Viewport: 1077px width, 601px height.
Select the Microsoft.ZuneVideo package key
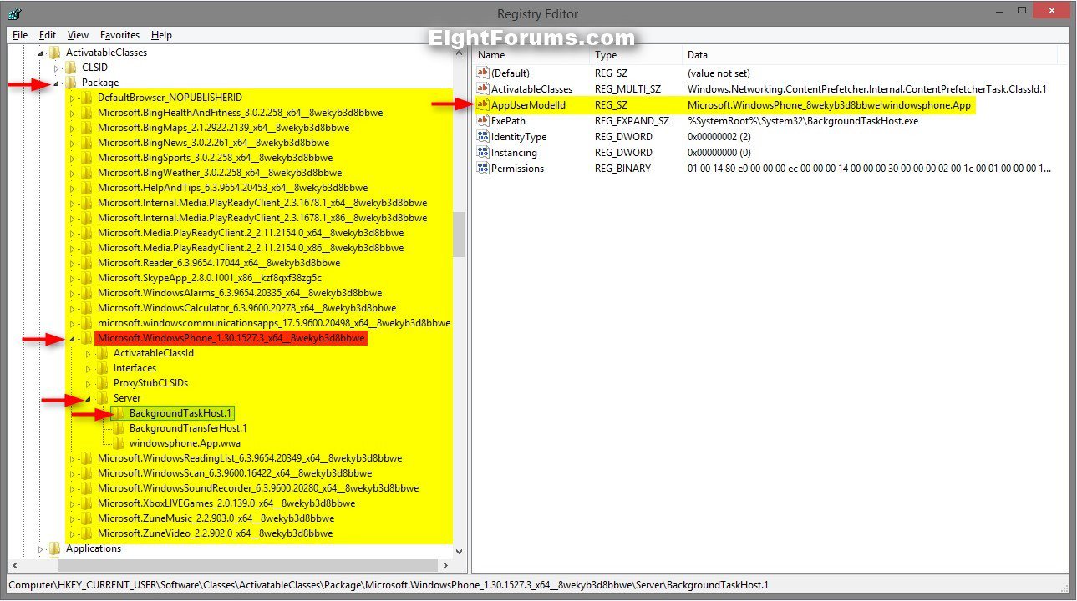(215, 533)
